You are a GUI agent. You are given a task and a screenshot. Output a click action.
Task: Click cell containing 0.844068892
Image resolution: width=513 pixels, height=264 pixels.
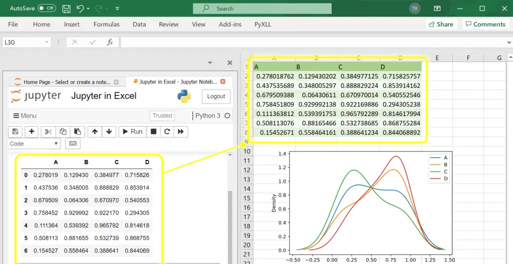(401, 132)
